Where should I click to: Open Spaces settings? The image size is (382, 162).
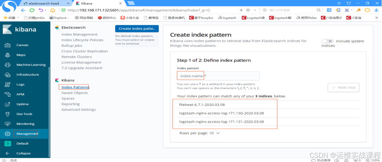pos(68,98)
